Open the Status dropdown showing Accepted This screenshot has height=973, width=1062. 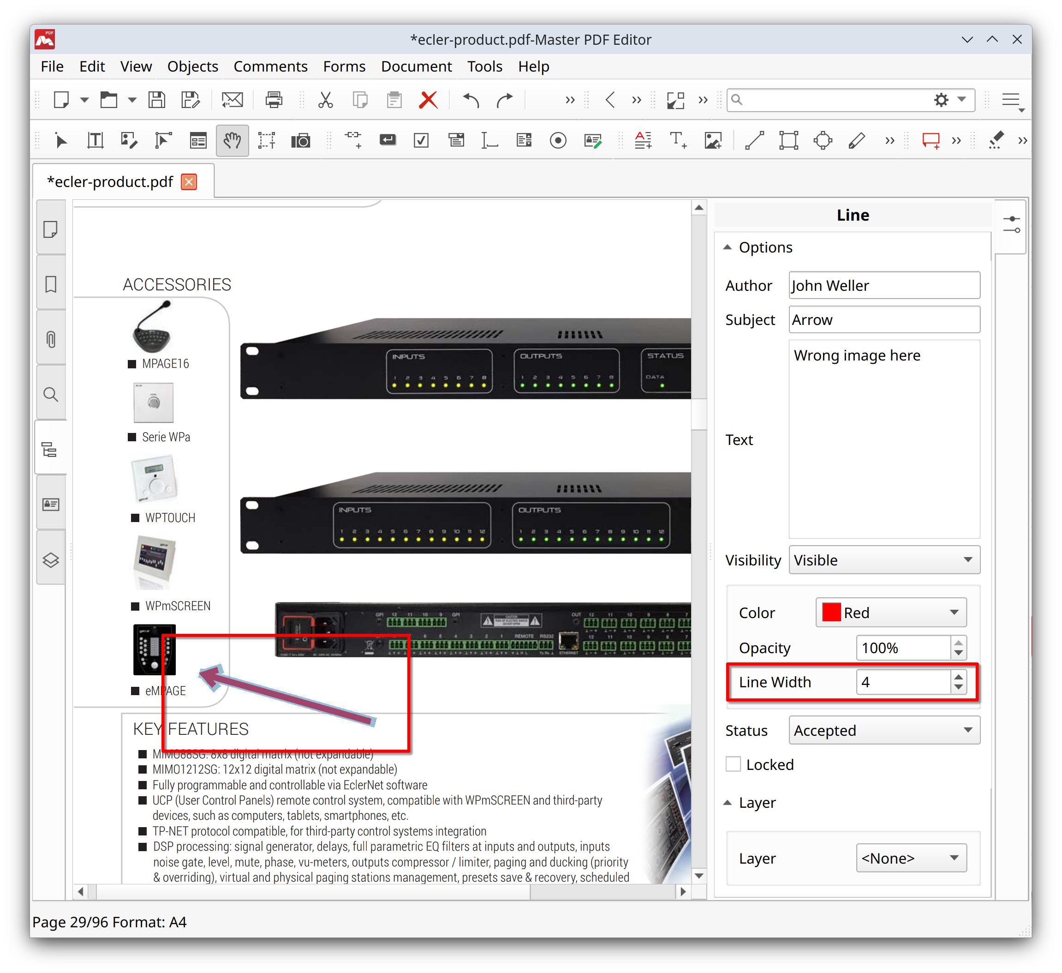[x=884, y=730]
